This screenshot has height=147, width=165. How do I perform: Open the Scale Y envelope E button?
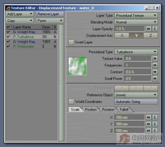click(x=155, y=124)
